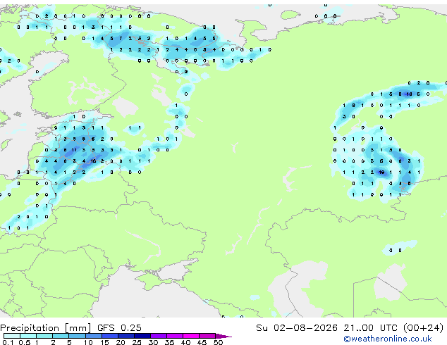Pick the 40–45 mm bright magenta swatch
Screen dimensions: 447x345
(191, 336)
